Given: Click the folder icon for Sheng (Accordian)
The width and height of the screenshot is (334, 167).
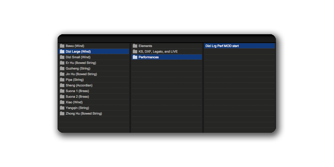Looking at the screenshot, I should 62,85.
